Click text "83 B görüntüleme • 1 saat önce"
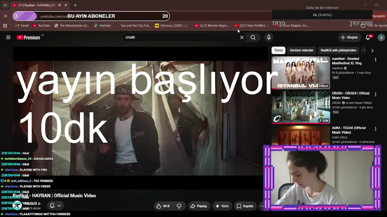387x217 pixels. 351,73
